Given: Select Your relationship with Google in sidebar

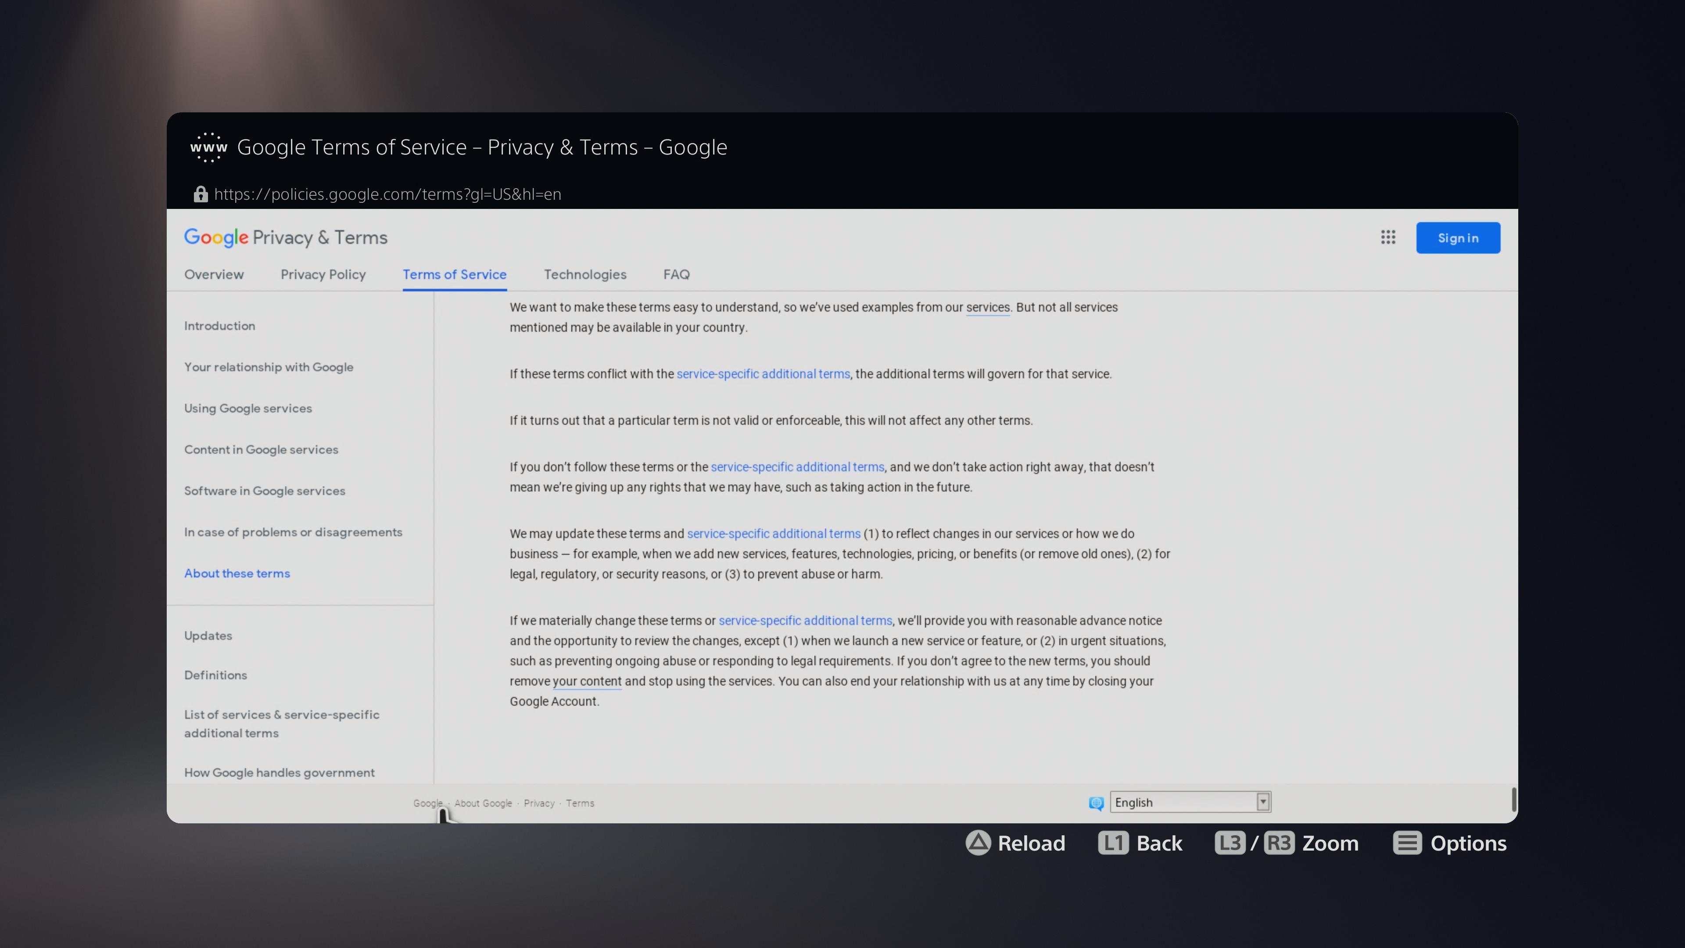Looking at the screenshot, I should click(x=269, y=367).
